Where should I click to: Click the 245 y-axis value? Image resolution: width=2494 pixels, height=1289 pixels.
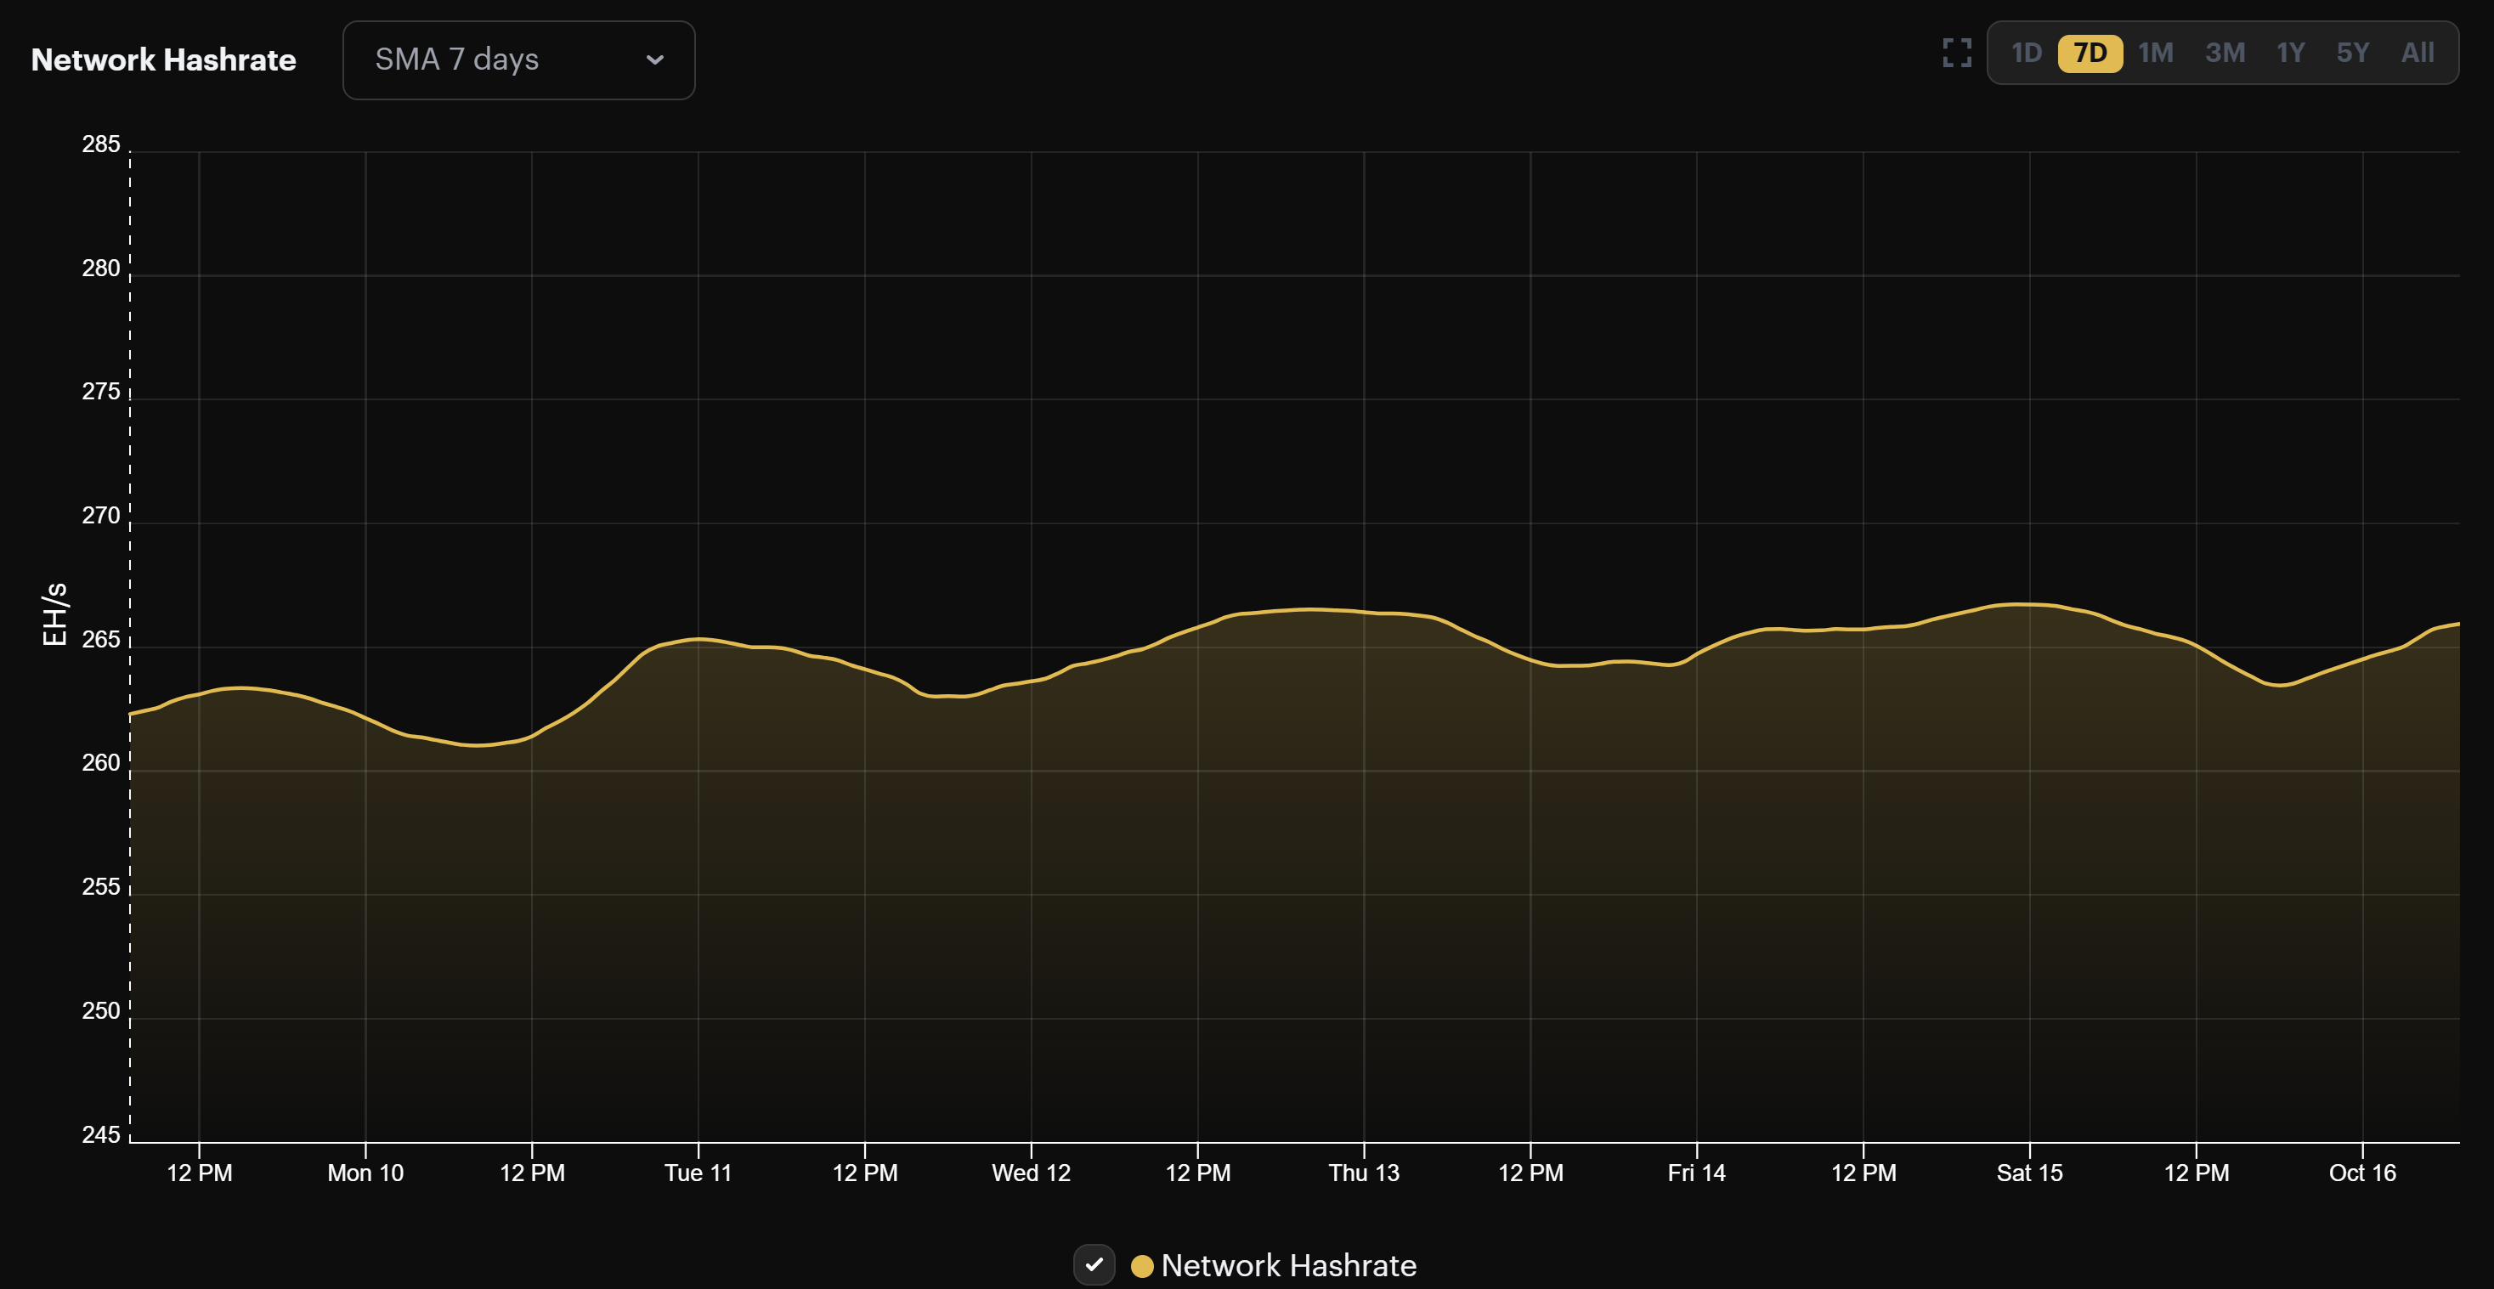100,1134
